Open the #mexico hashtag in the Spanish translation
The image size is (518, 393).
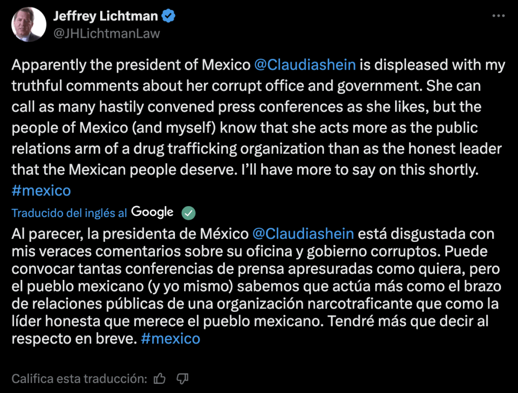pos(170,338)
